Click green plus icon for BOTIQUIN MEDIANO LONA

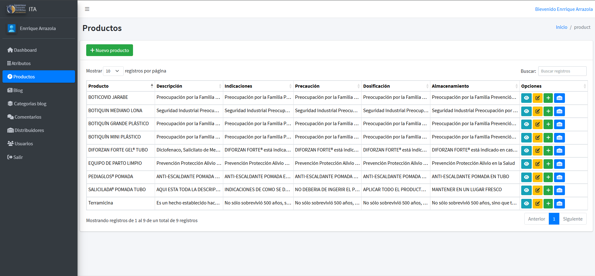click(548, 111)
